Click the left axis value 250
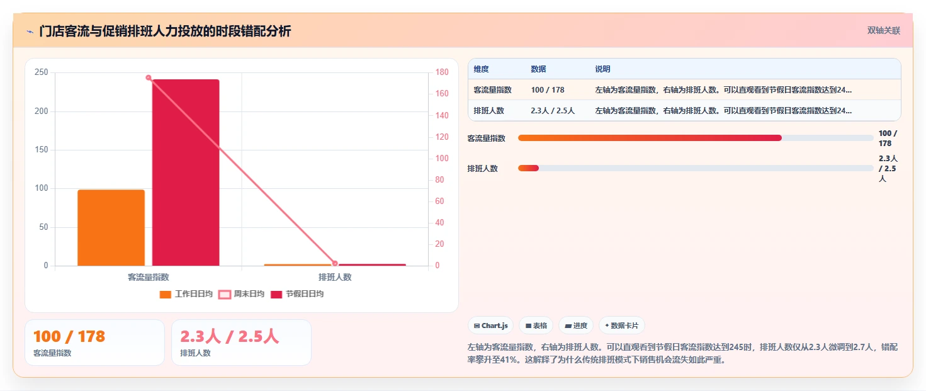Screen dimensions: 926x391 [x=42, y=72]
